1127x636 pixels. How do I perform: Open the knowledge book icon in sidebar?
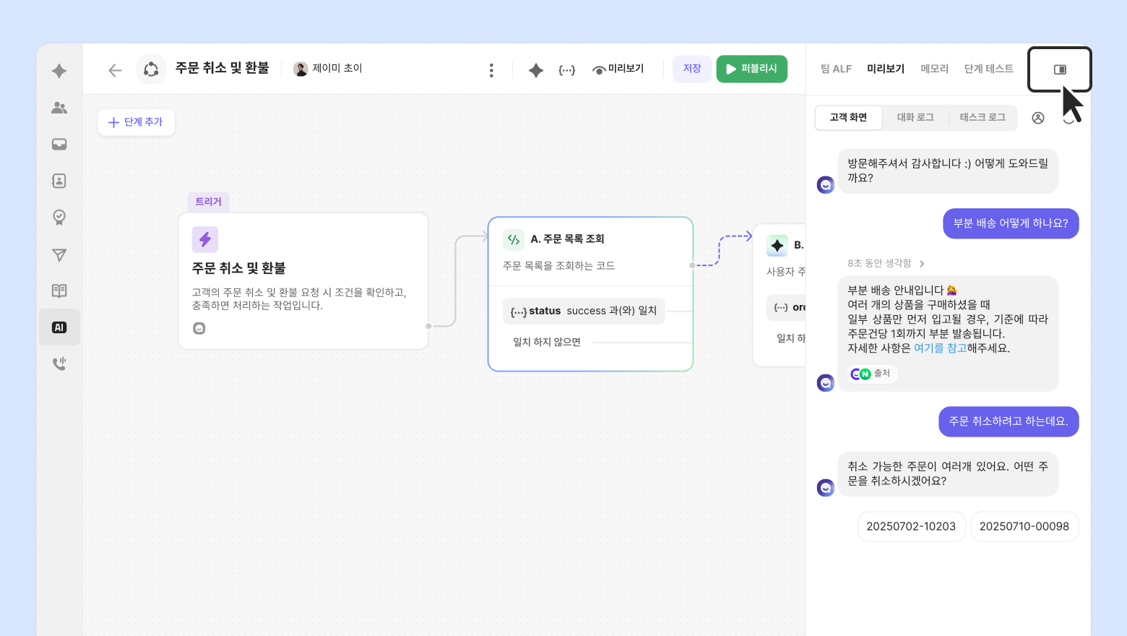59,291
